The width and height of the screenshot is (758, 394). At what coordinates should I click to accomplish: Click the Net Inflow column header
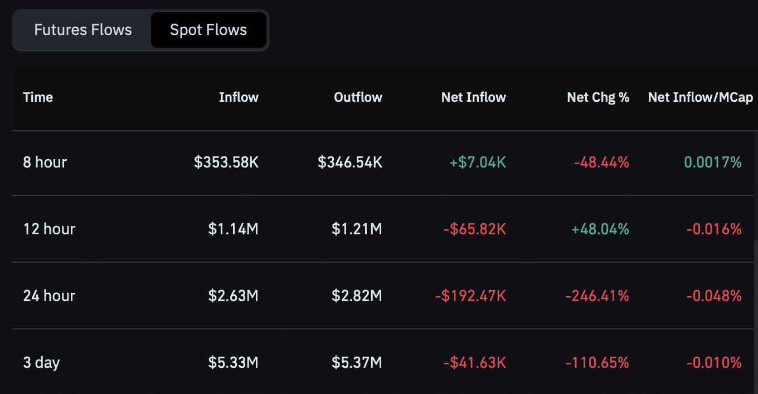pyautogui.click(x=474, y=97)
